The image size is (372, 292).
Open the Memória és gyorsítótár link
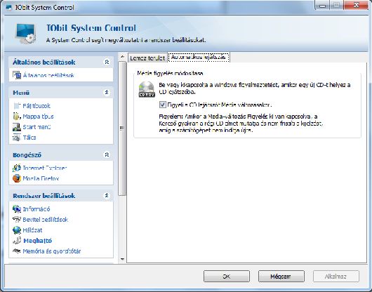(x=52, y=251)
